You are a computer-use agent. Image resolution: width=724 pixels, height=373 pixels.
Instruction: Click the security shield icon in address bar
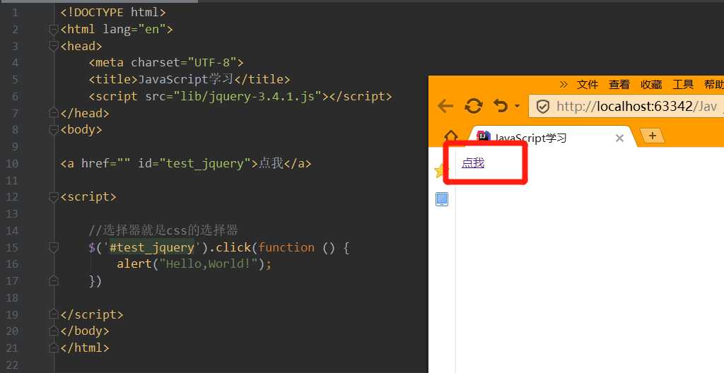543,107
